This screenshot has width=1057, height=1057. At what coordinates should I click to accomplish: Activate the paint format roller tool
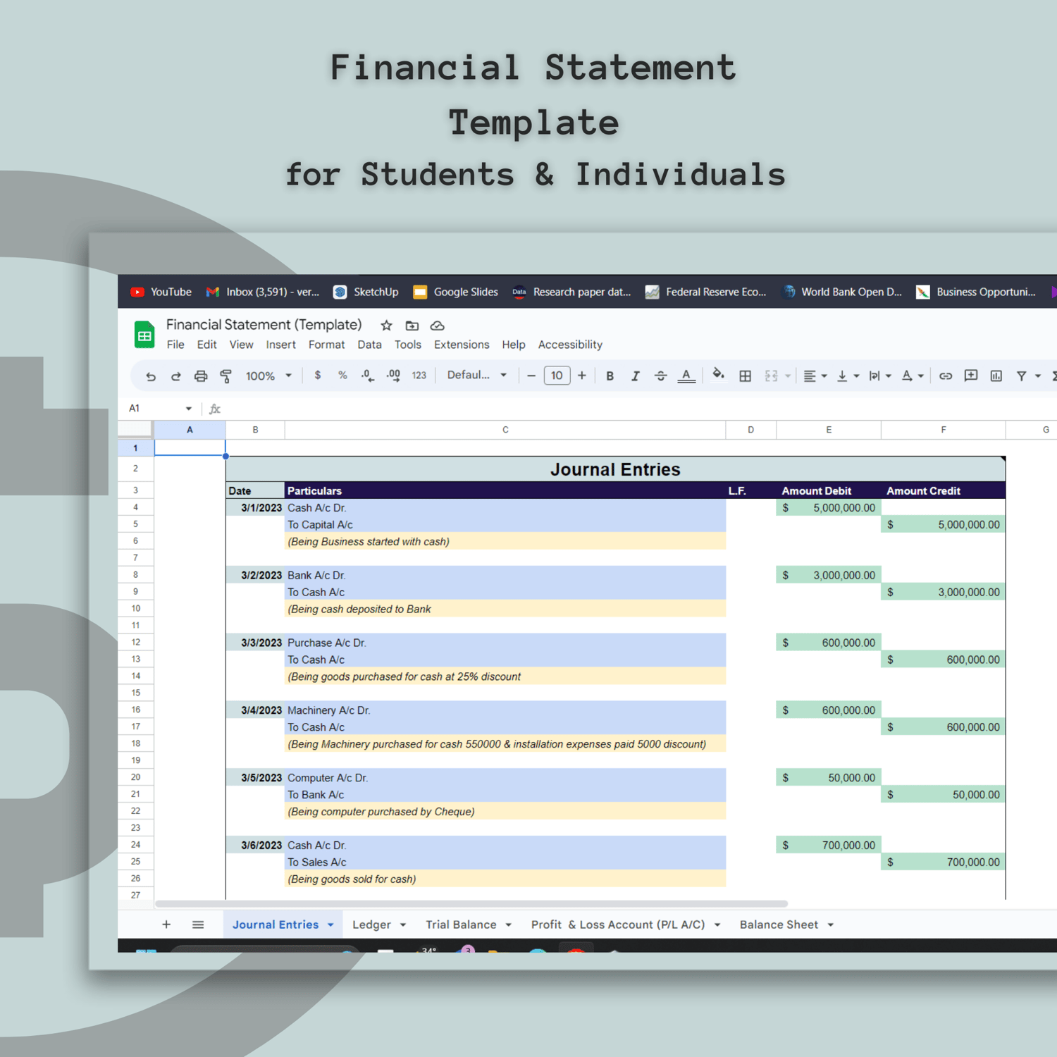[226, 376]
